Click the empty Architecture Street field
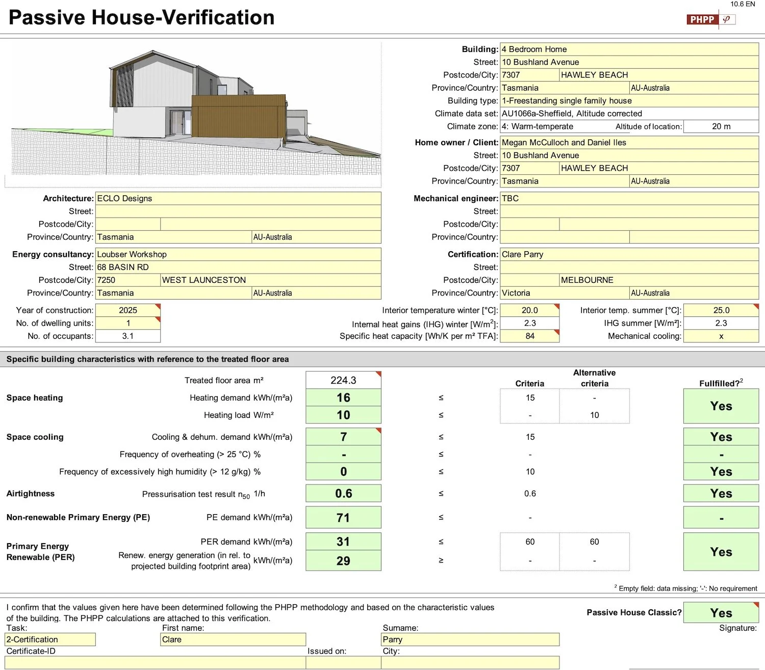765x670 pixels. pos(238,211)
